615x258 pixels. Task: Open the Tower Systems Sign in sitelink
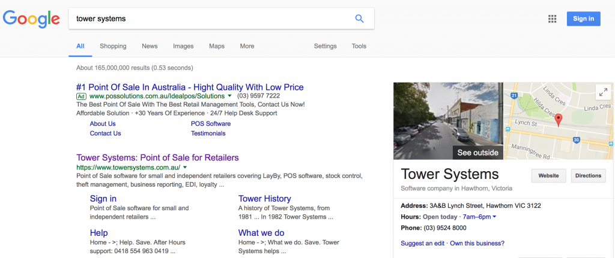click(x=103, y=199)
